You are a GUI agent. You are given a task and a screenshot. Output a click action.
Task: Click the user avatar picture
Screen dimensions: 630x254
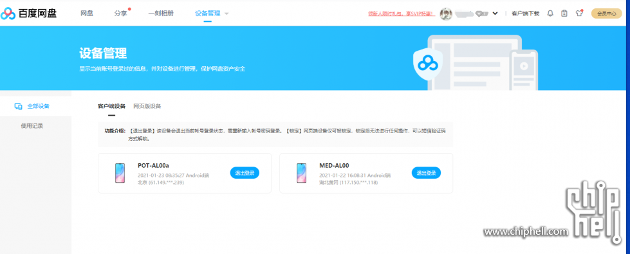coord(446,14)
